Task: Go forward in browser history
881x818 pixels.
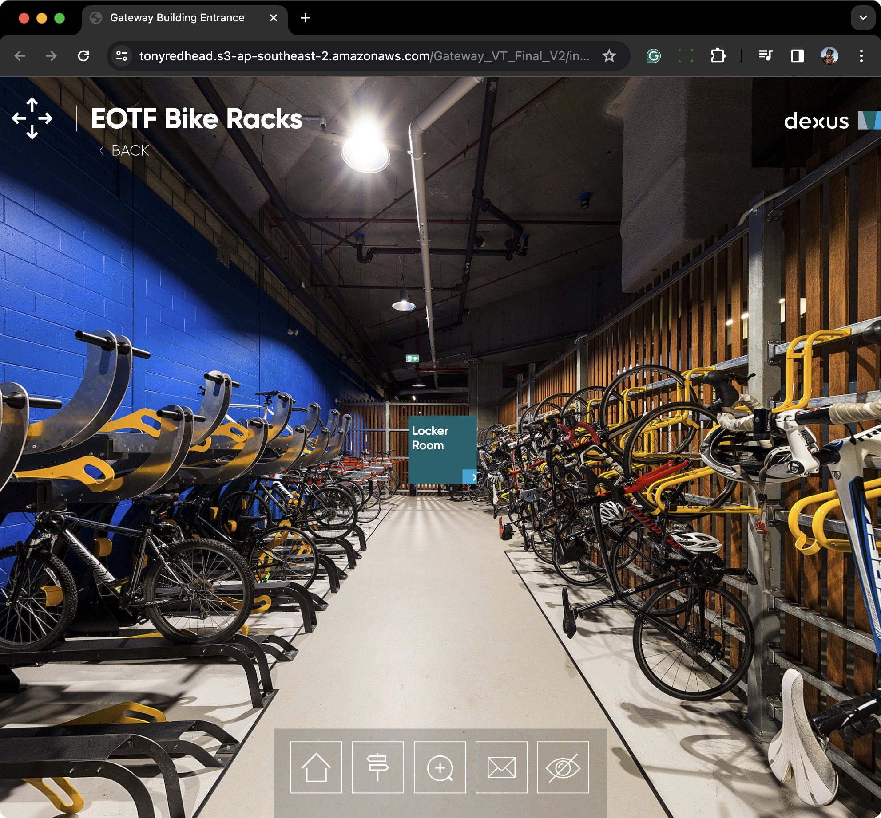Action: click(52, 56)
